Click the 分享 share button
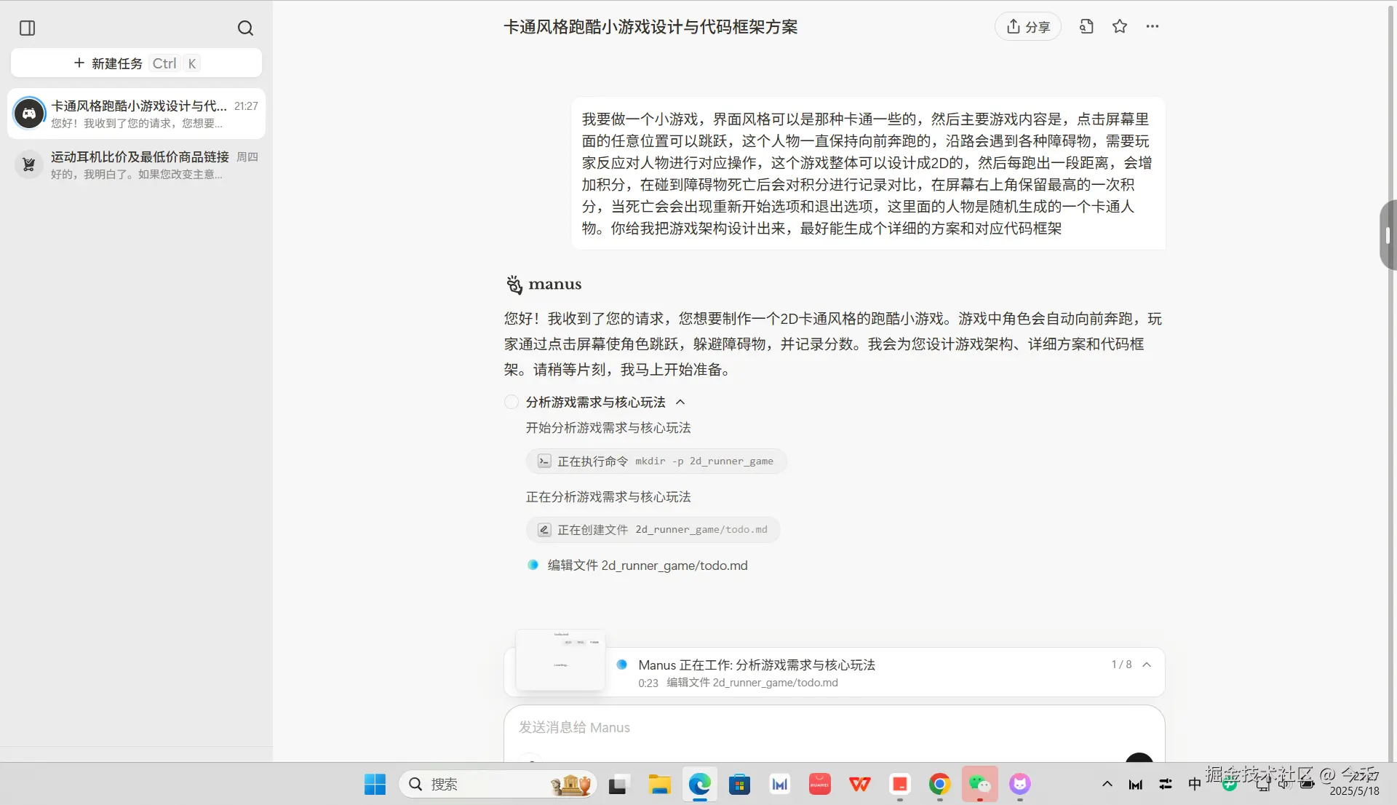1397x805 pixels. click(x=1027, y=26)
